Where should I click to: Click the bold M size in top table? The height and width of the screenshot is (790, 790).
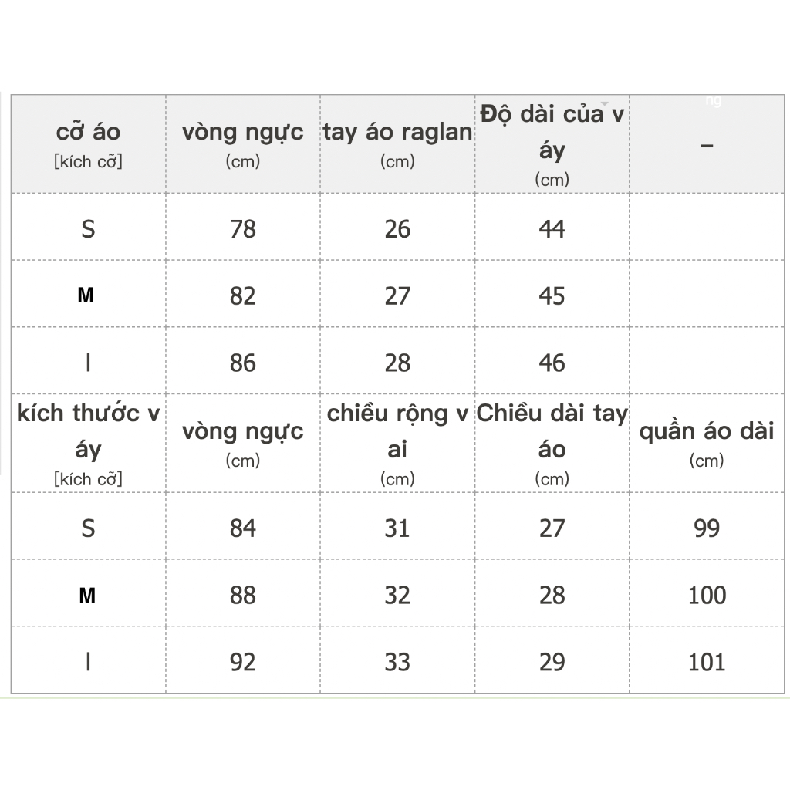(x=86, y=295)
